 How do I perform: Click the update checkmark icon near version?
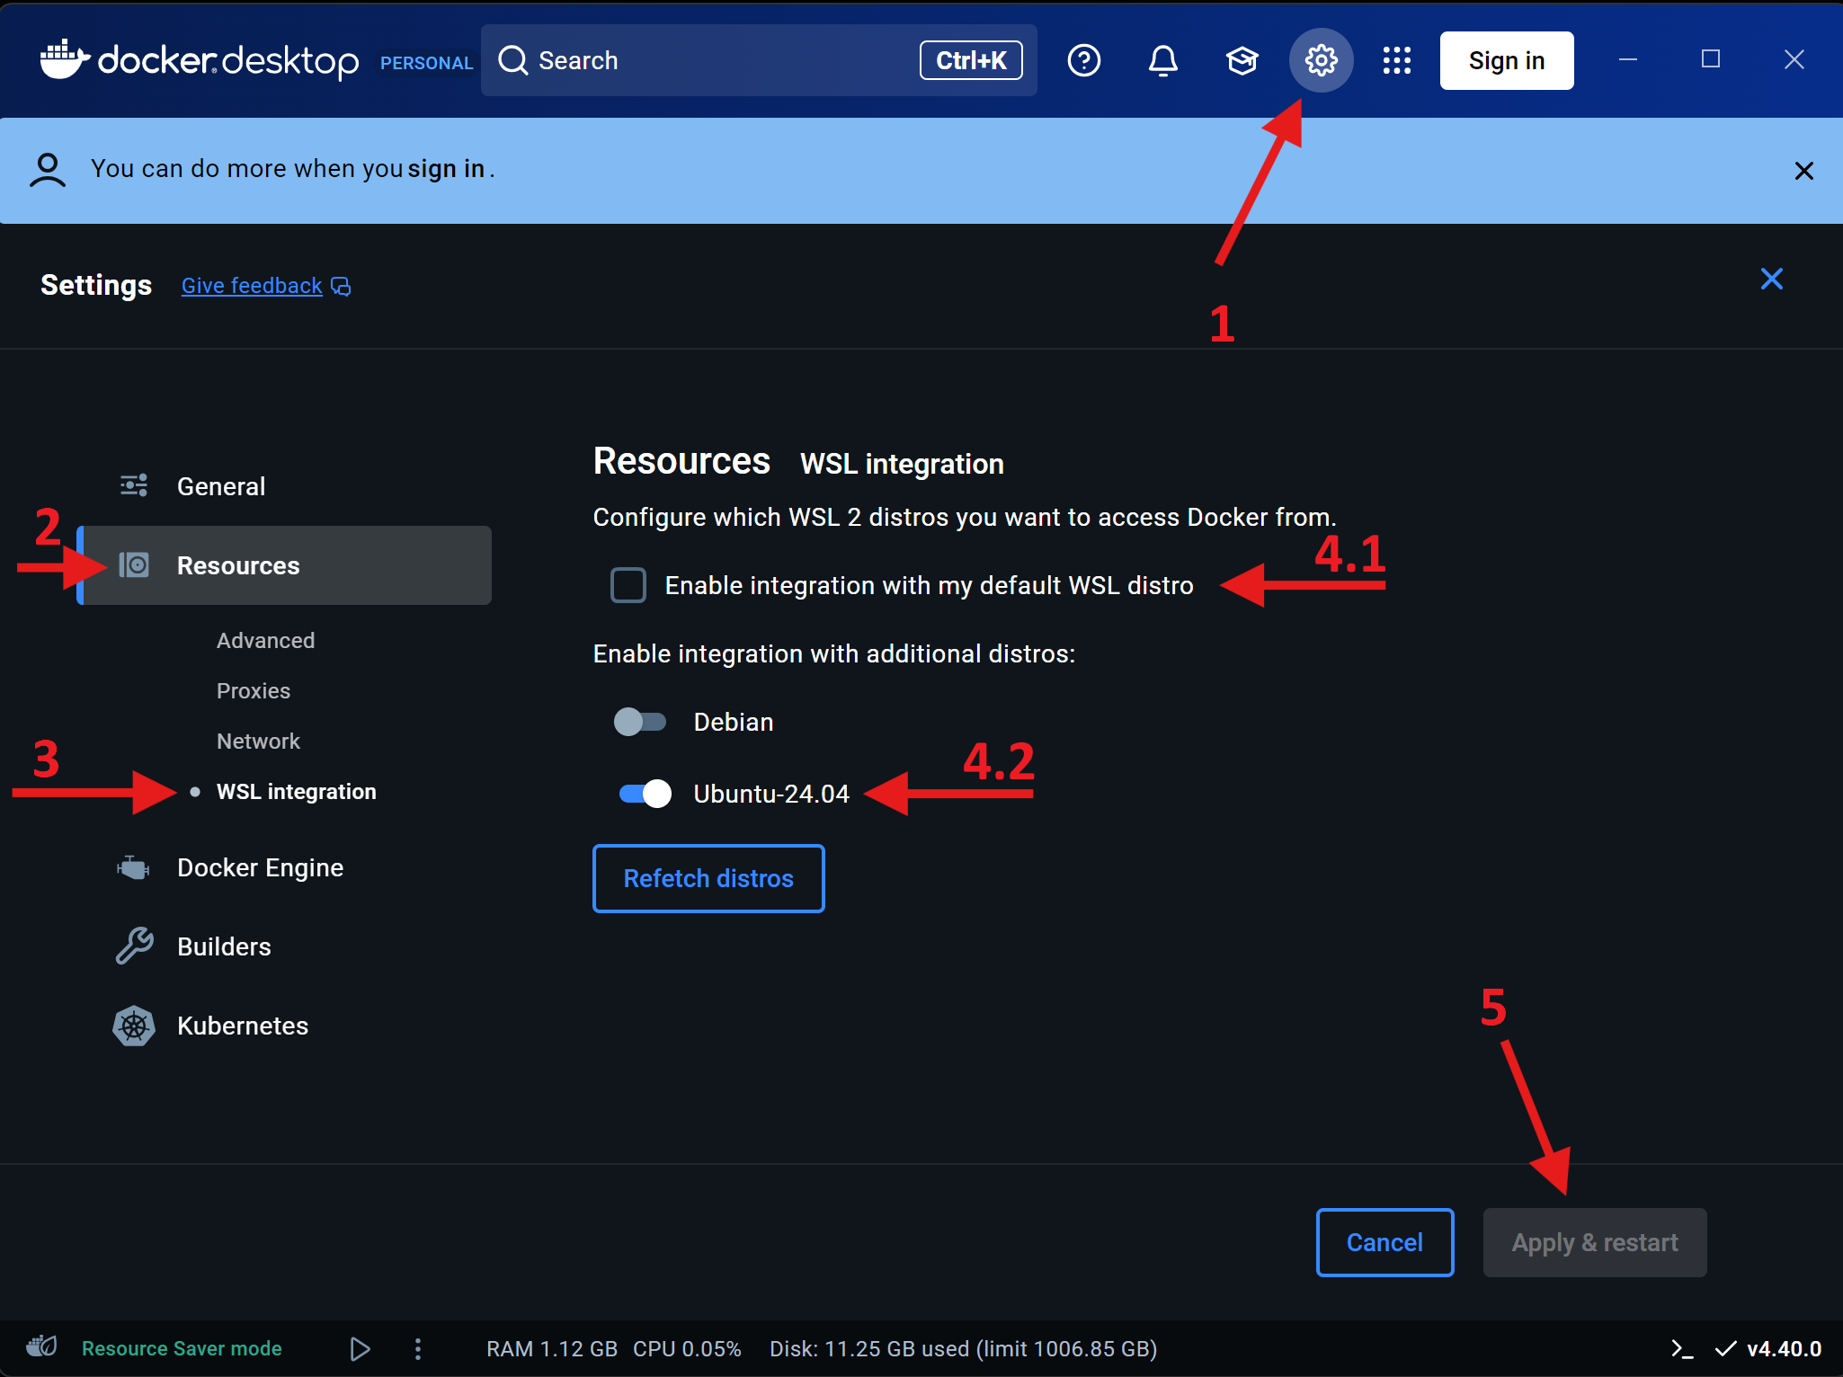[1725, 1349]
